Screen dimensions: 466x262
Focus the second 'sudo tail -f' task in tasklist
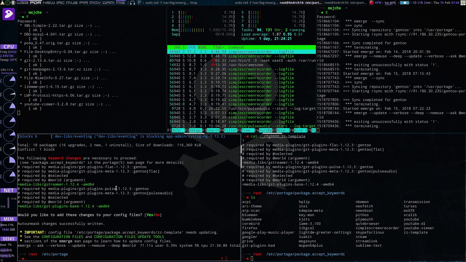tap(257, 3)
